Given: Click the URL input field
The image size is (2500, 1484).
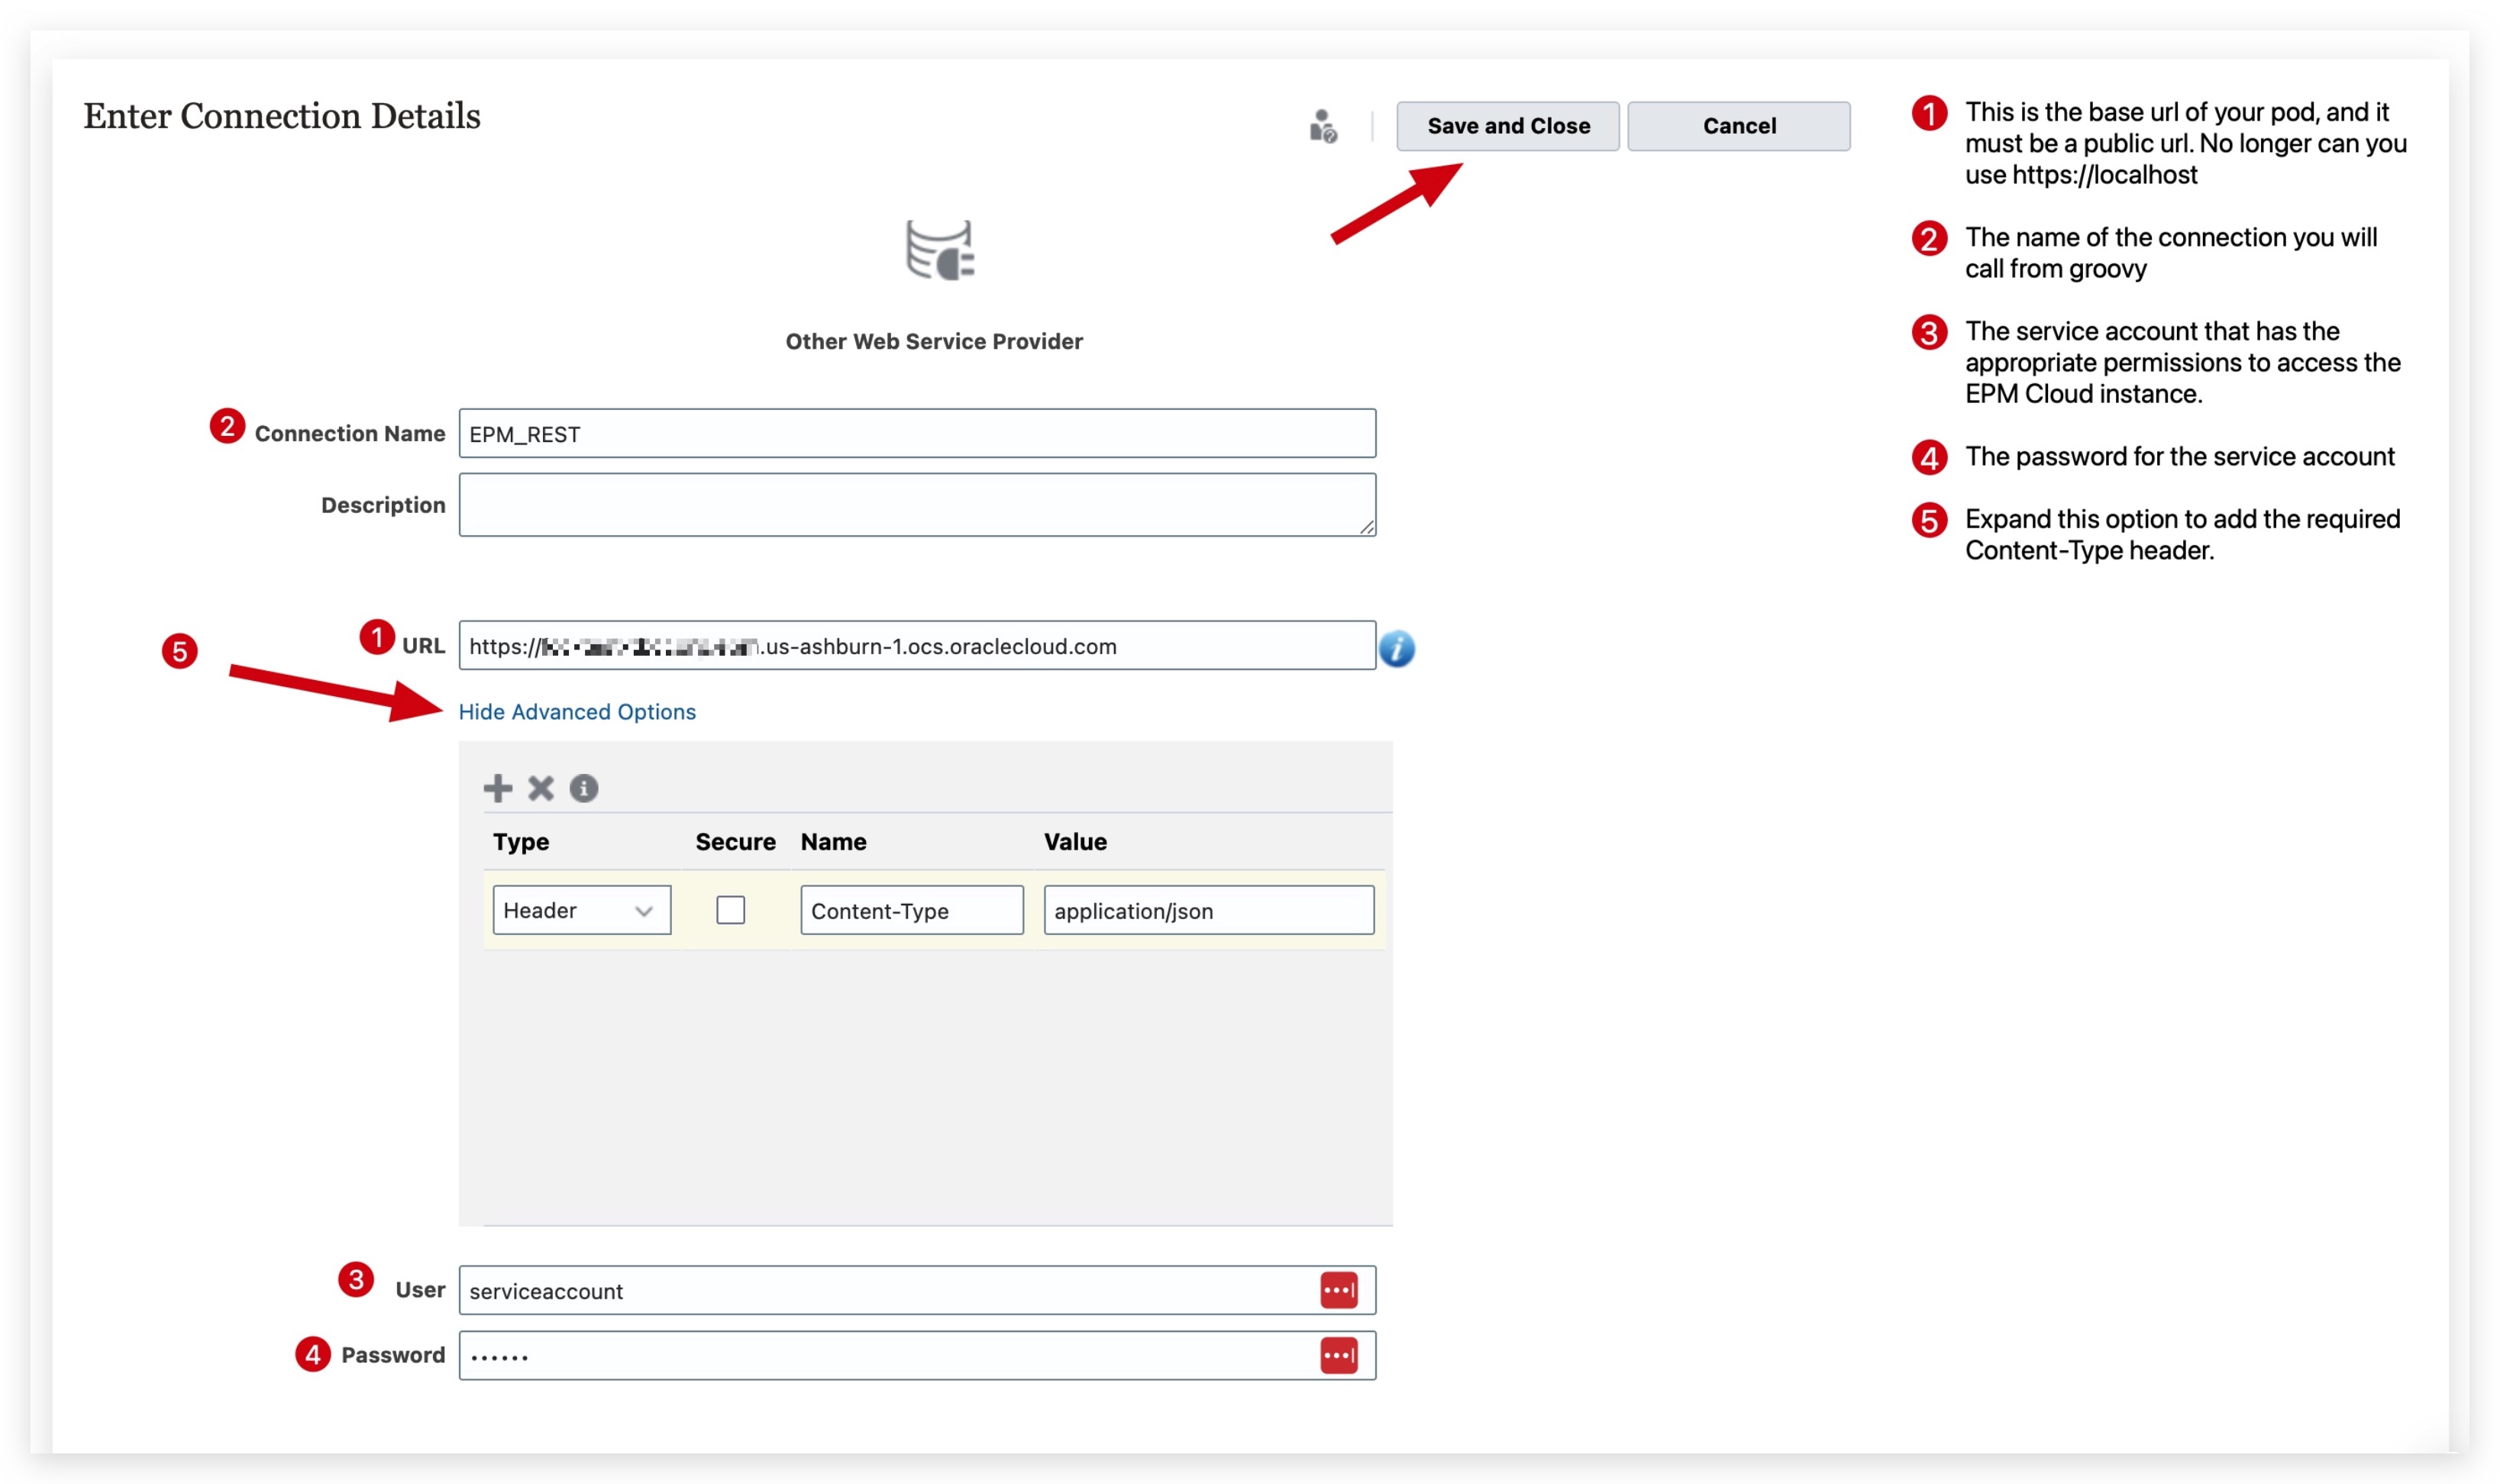Looking at the screenshot, I should coord(917,646).
